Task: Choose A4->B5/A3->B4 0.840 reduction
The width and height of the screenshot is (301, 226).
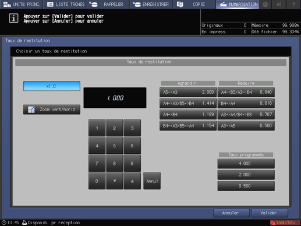Action: (x=246, y=92)
